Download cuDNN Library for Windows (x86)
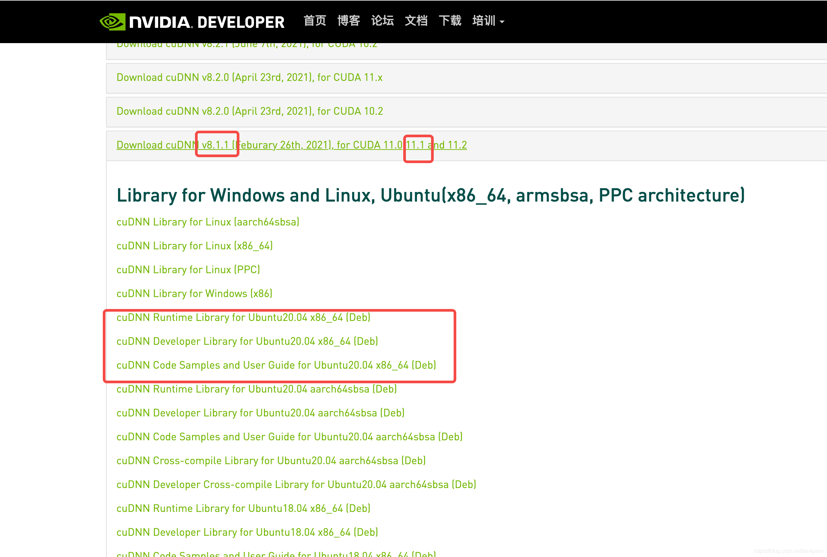This screenshot has height=557, width=827. pyautogui.click(x=194, y=293)
